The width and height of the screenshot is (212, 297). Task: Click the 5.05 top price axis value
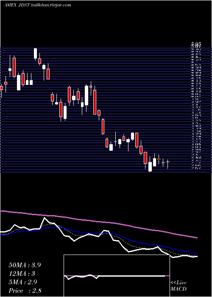tap(196, 44)
